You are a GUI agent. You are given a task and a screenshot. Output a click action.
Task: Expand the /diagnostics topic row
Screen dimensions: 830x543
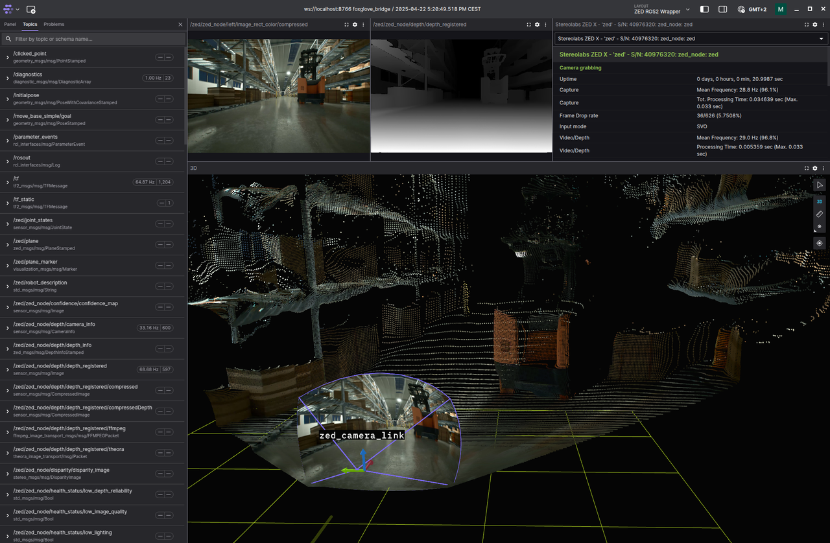8,78
